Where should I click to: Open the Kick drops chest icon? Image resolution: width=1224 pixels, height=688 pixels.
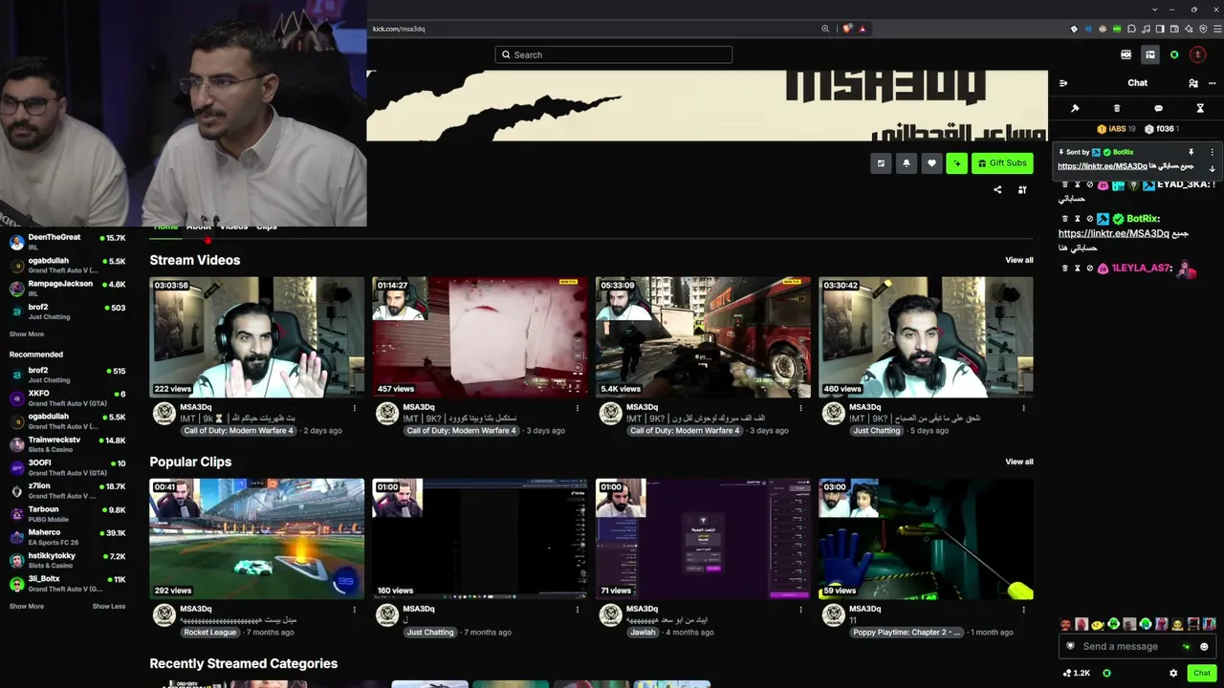tap(1126, 54)
